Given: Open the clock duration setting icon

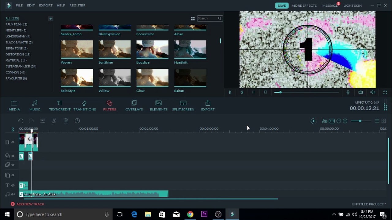Looking at the screenshot, I should (x=77, y=121).
